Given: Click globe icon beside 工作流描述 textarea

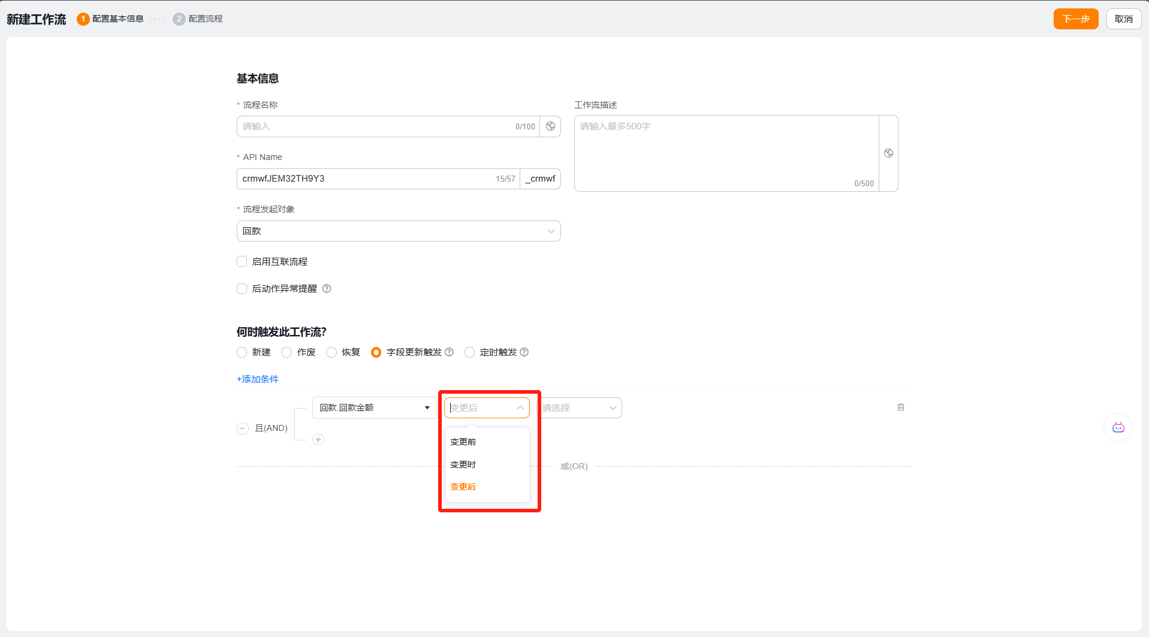Looking at the screenshot, I should click(x=888, y=153).
